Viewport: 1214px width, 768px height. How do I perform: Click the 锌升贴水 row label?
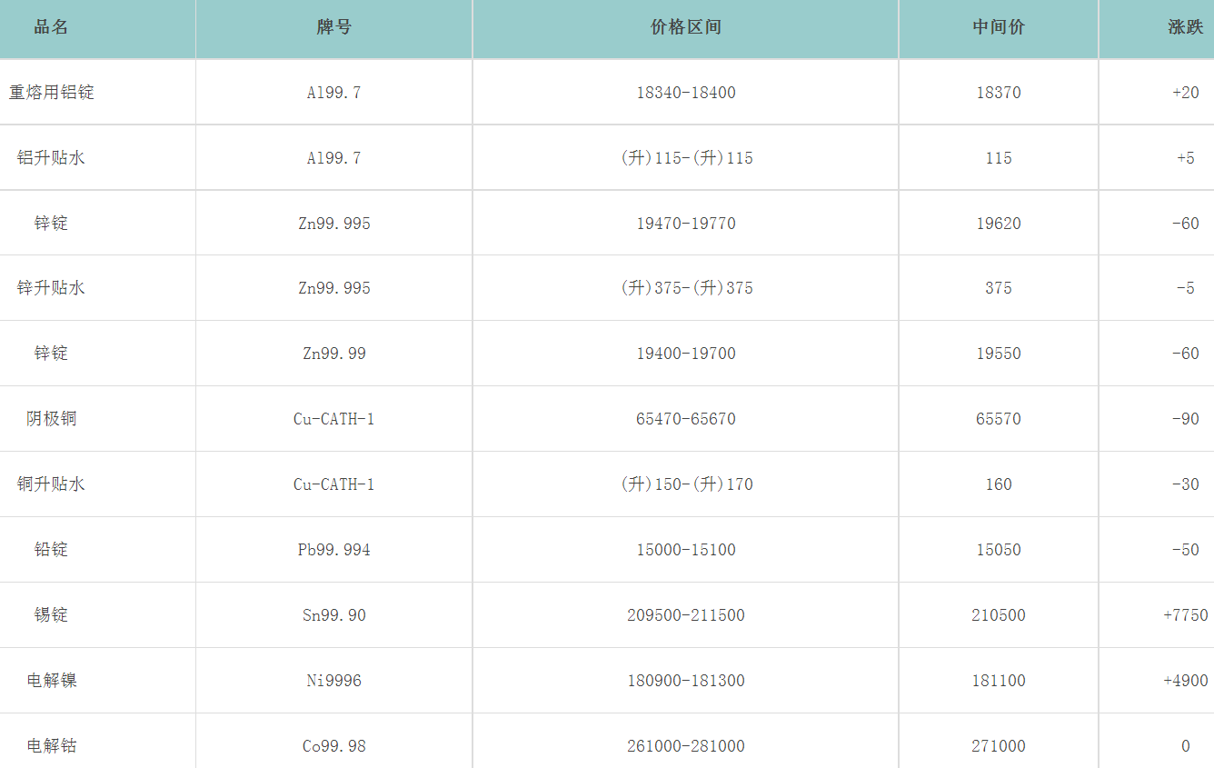[51, 288]
